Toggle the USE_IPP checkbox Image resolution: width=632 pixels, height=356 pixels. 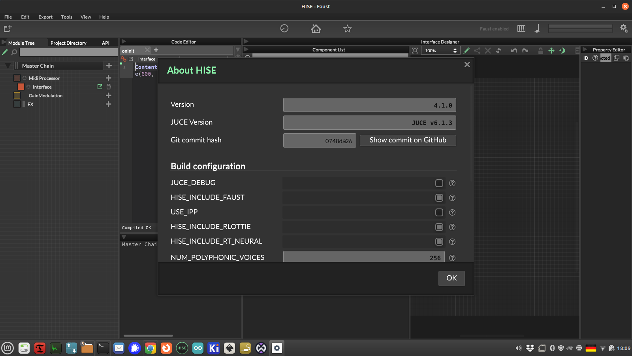(x=439, y=212)
